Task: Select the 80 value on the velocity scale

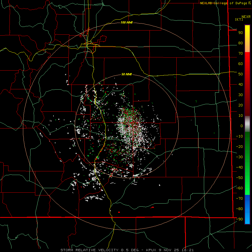Action: click(241, 43)
